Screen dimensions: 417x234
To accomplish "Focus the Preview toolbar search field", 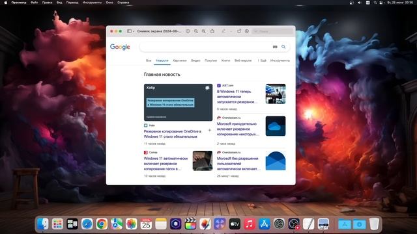I will click(x=272, y=31).
